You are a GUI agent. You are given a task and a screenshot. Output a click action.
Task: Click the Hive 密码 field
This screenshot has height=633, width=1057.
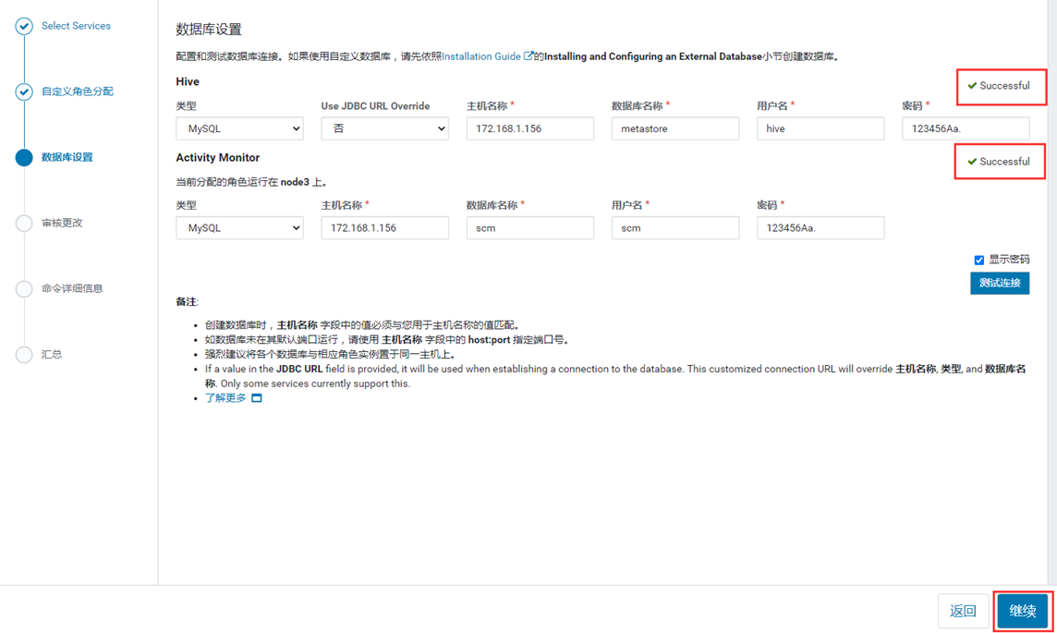966,128
